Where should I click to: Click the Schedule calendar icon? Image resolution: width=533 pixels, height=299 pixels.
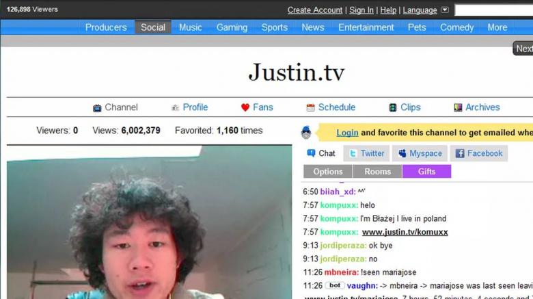pos(310,107)
